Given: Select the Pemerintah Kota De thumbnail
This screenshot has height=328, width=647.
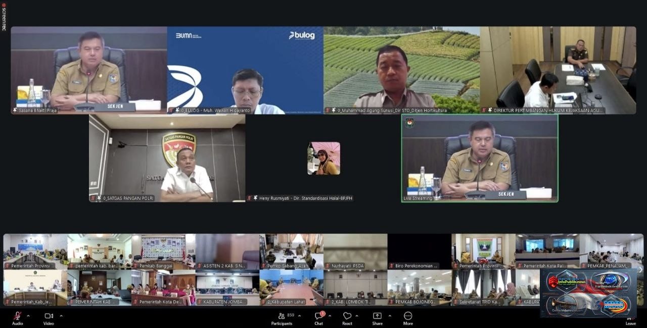Looking at the screenshot, I should [163, 288].
